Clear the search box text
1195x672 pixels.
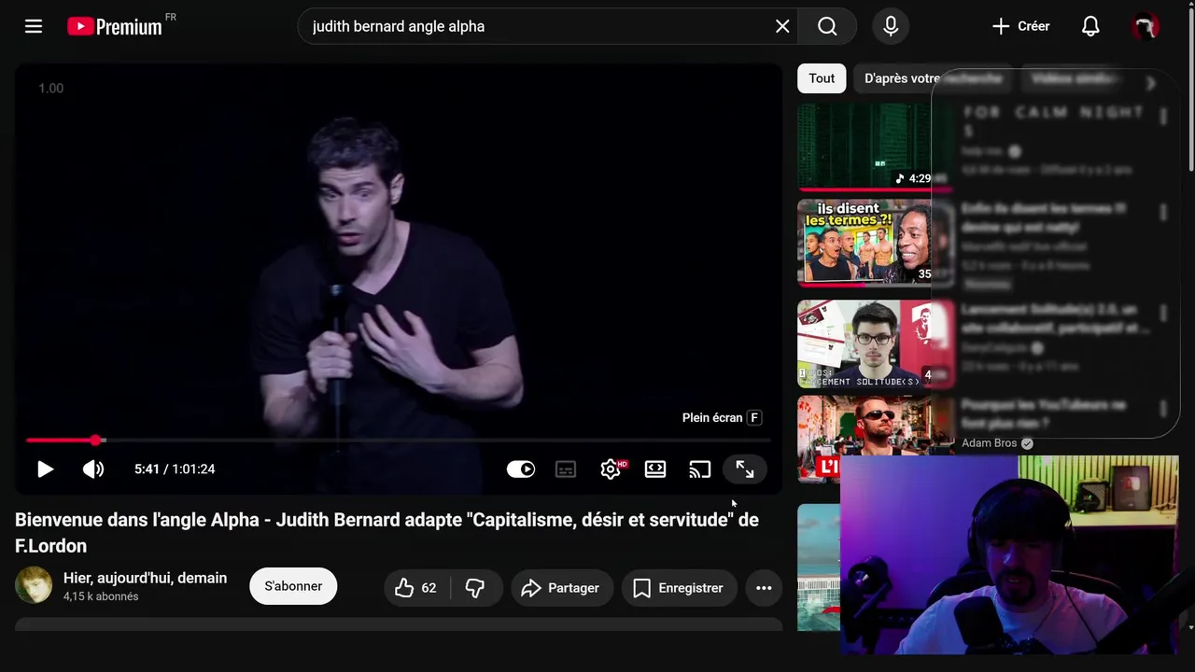click(x=782, y=26)
